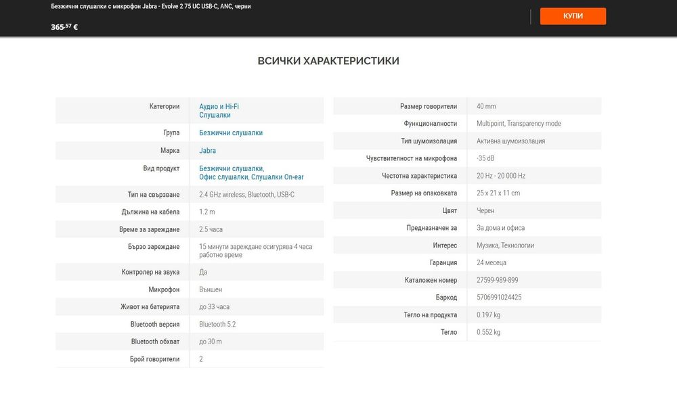Open the Слушалки On-ear link
Image resolution: width=677 pixels, height=399 pixels.
pos(277,177)
